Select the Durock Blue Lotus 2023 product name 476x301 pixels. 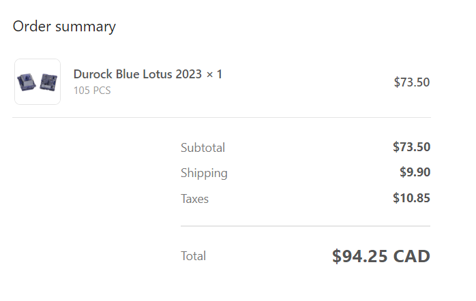point(138,74)
